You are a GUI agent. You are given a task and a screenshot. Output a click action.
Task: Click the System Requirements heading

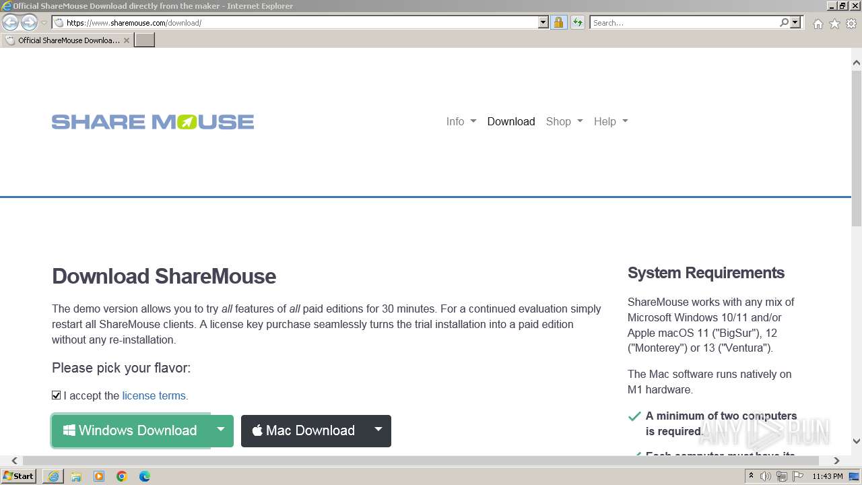click(706, 273)
